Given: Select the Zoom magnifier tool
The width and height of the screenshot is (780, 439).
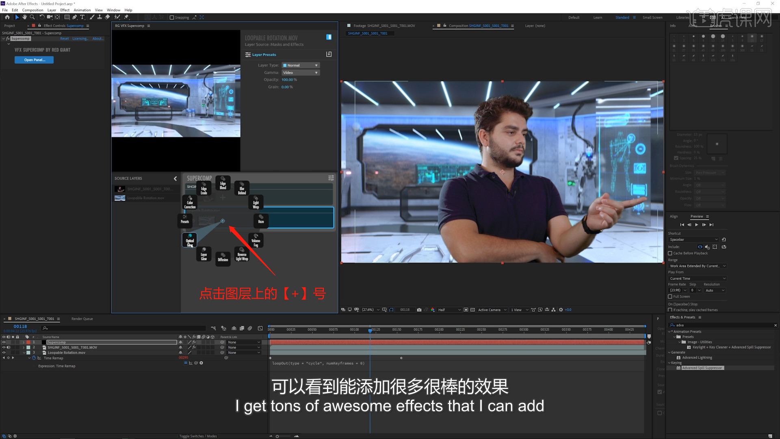Looking at the screenshot, I should [32, 17].
